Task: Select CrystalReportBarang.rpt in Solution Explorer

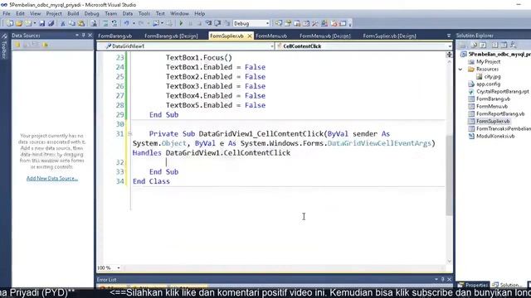Action: tap(503, 92)
